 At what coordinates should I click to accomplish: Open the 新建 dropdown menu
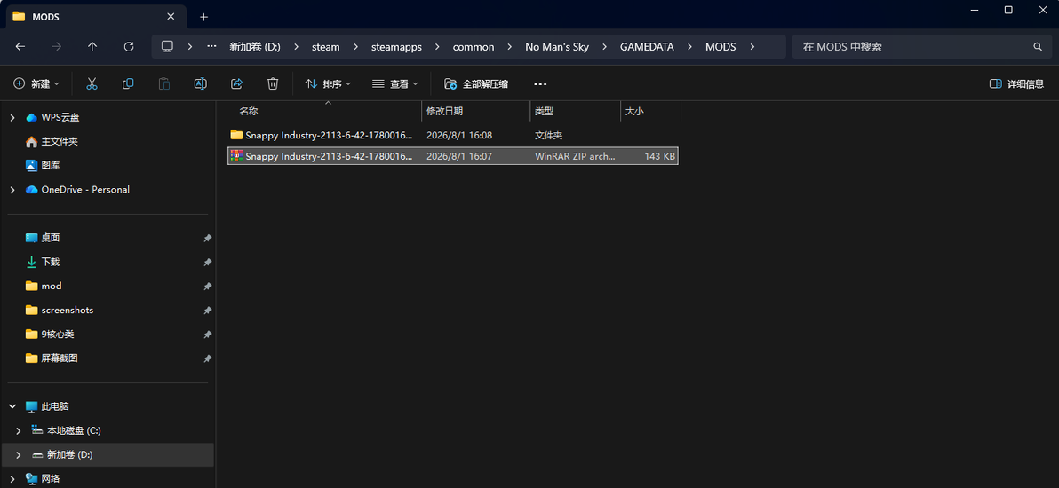[x=36, y=83]
